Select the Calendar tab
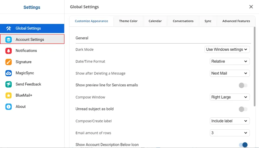This screenshot has width=259, height=148. [x=155, y=21]
